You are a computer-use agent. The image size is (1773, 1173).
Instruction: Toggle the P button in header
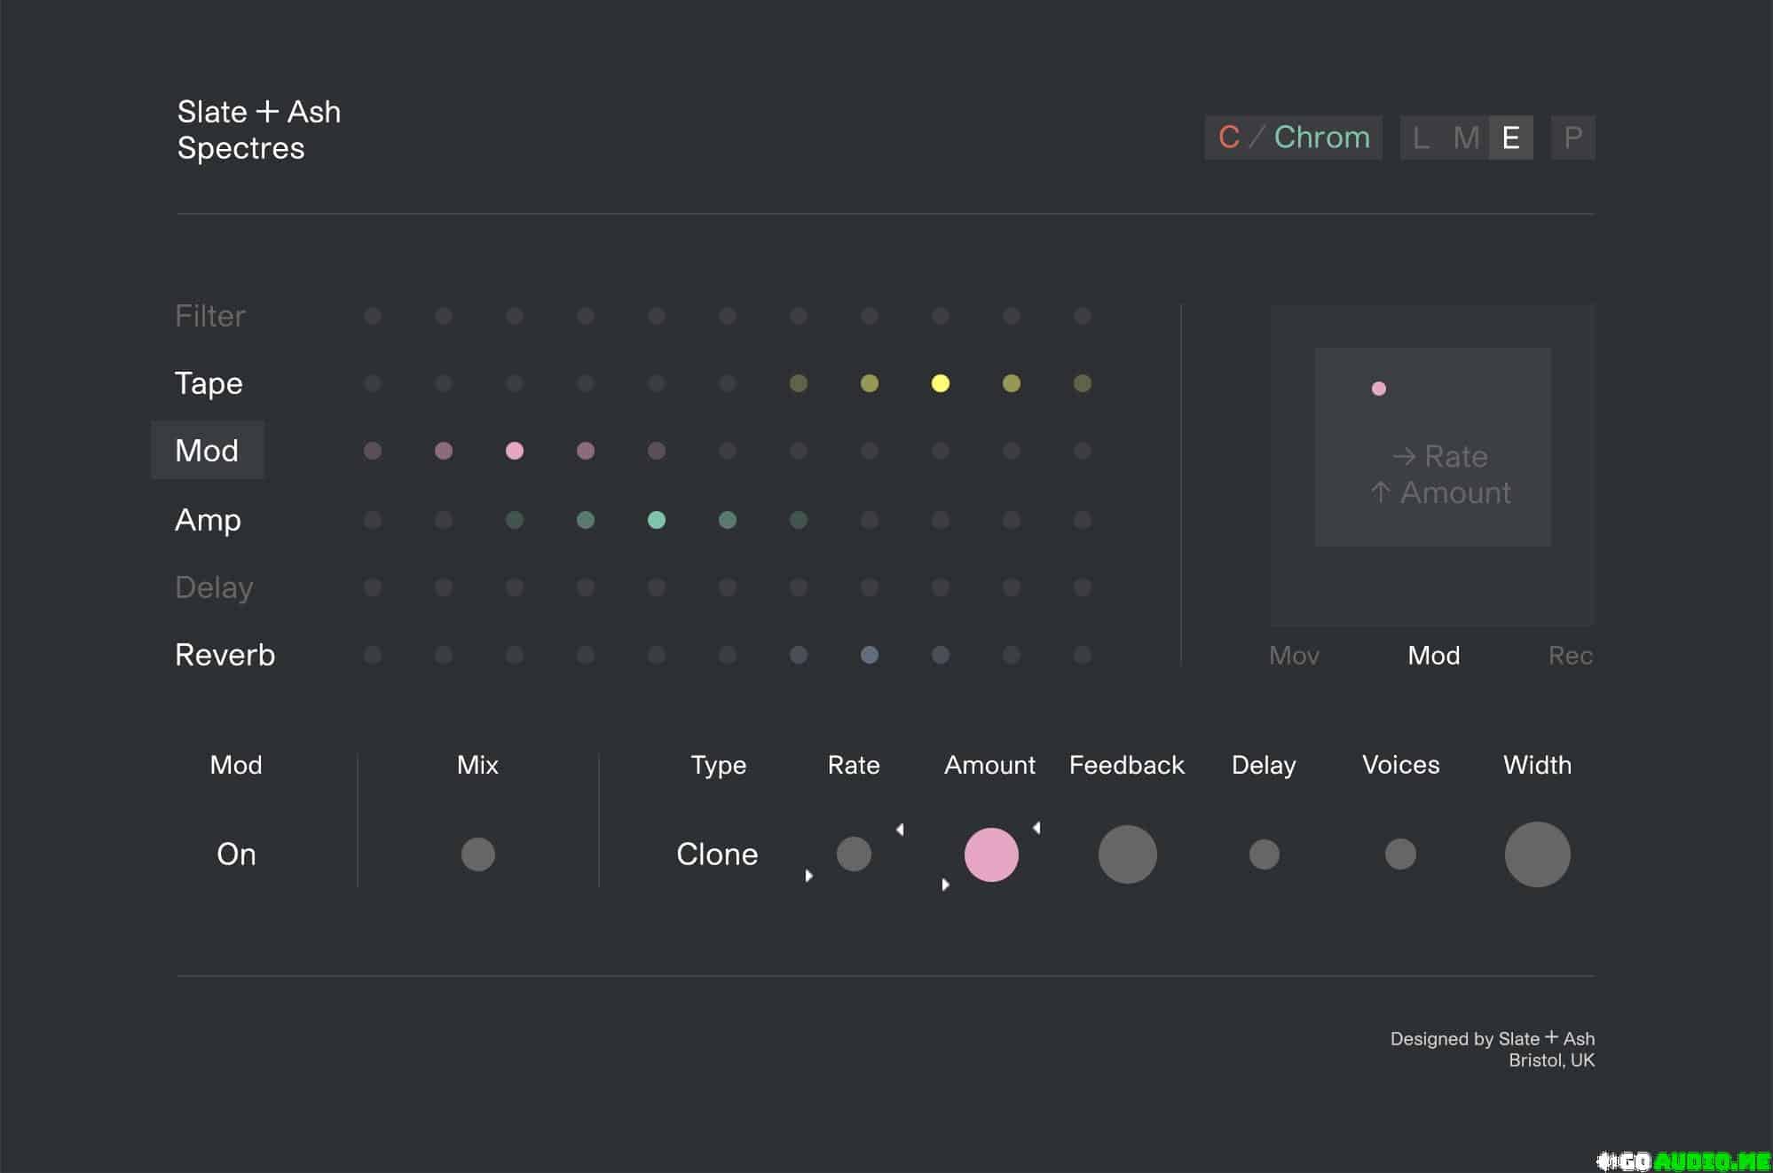click(x=1572, y=138)
